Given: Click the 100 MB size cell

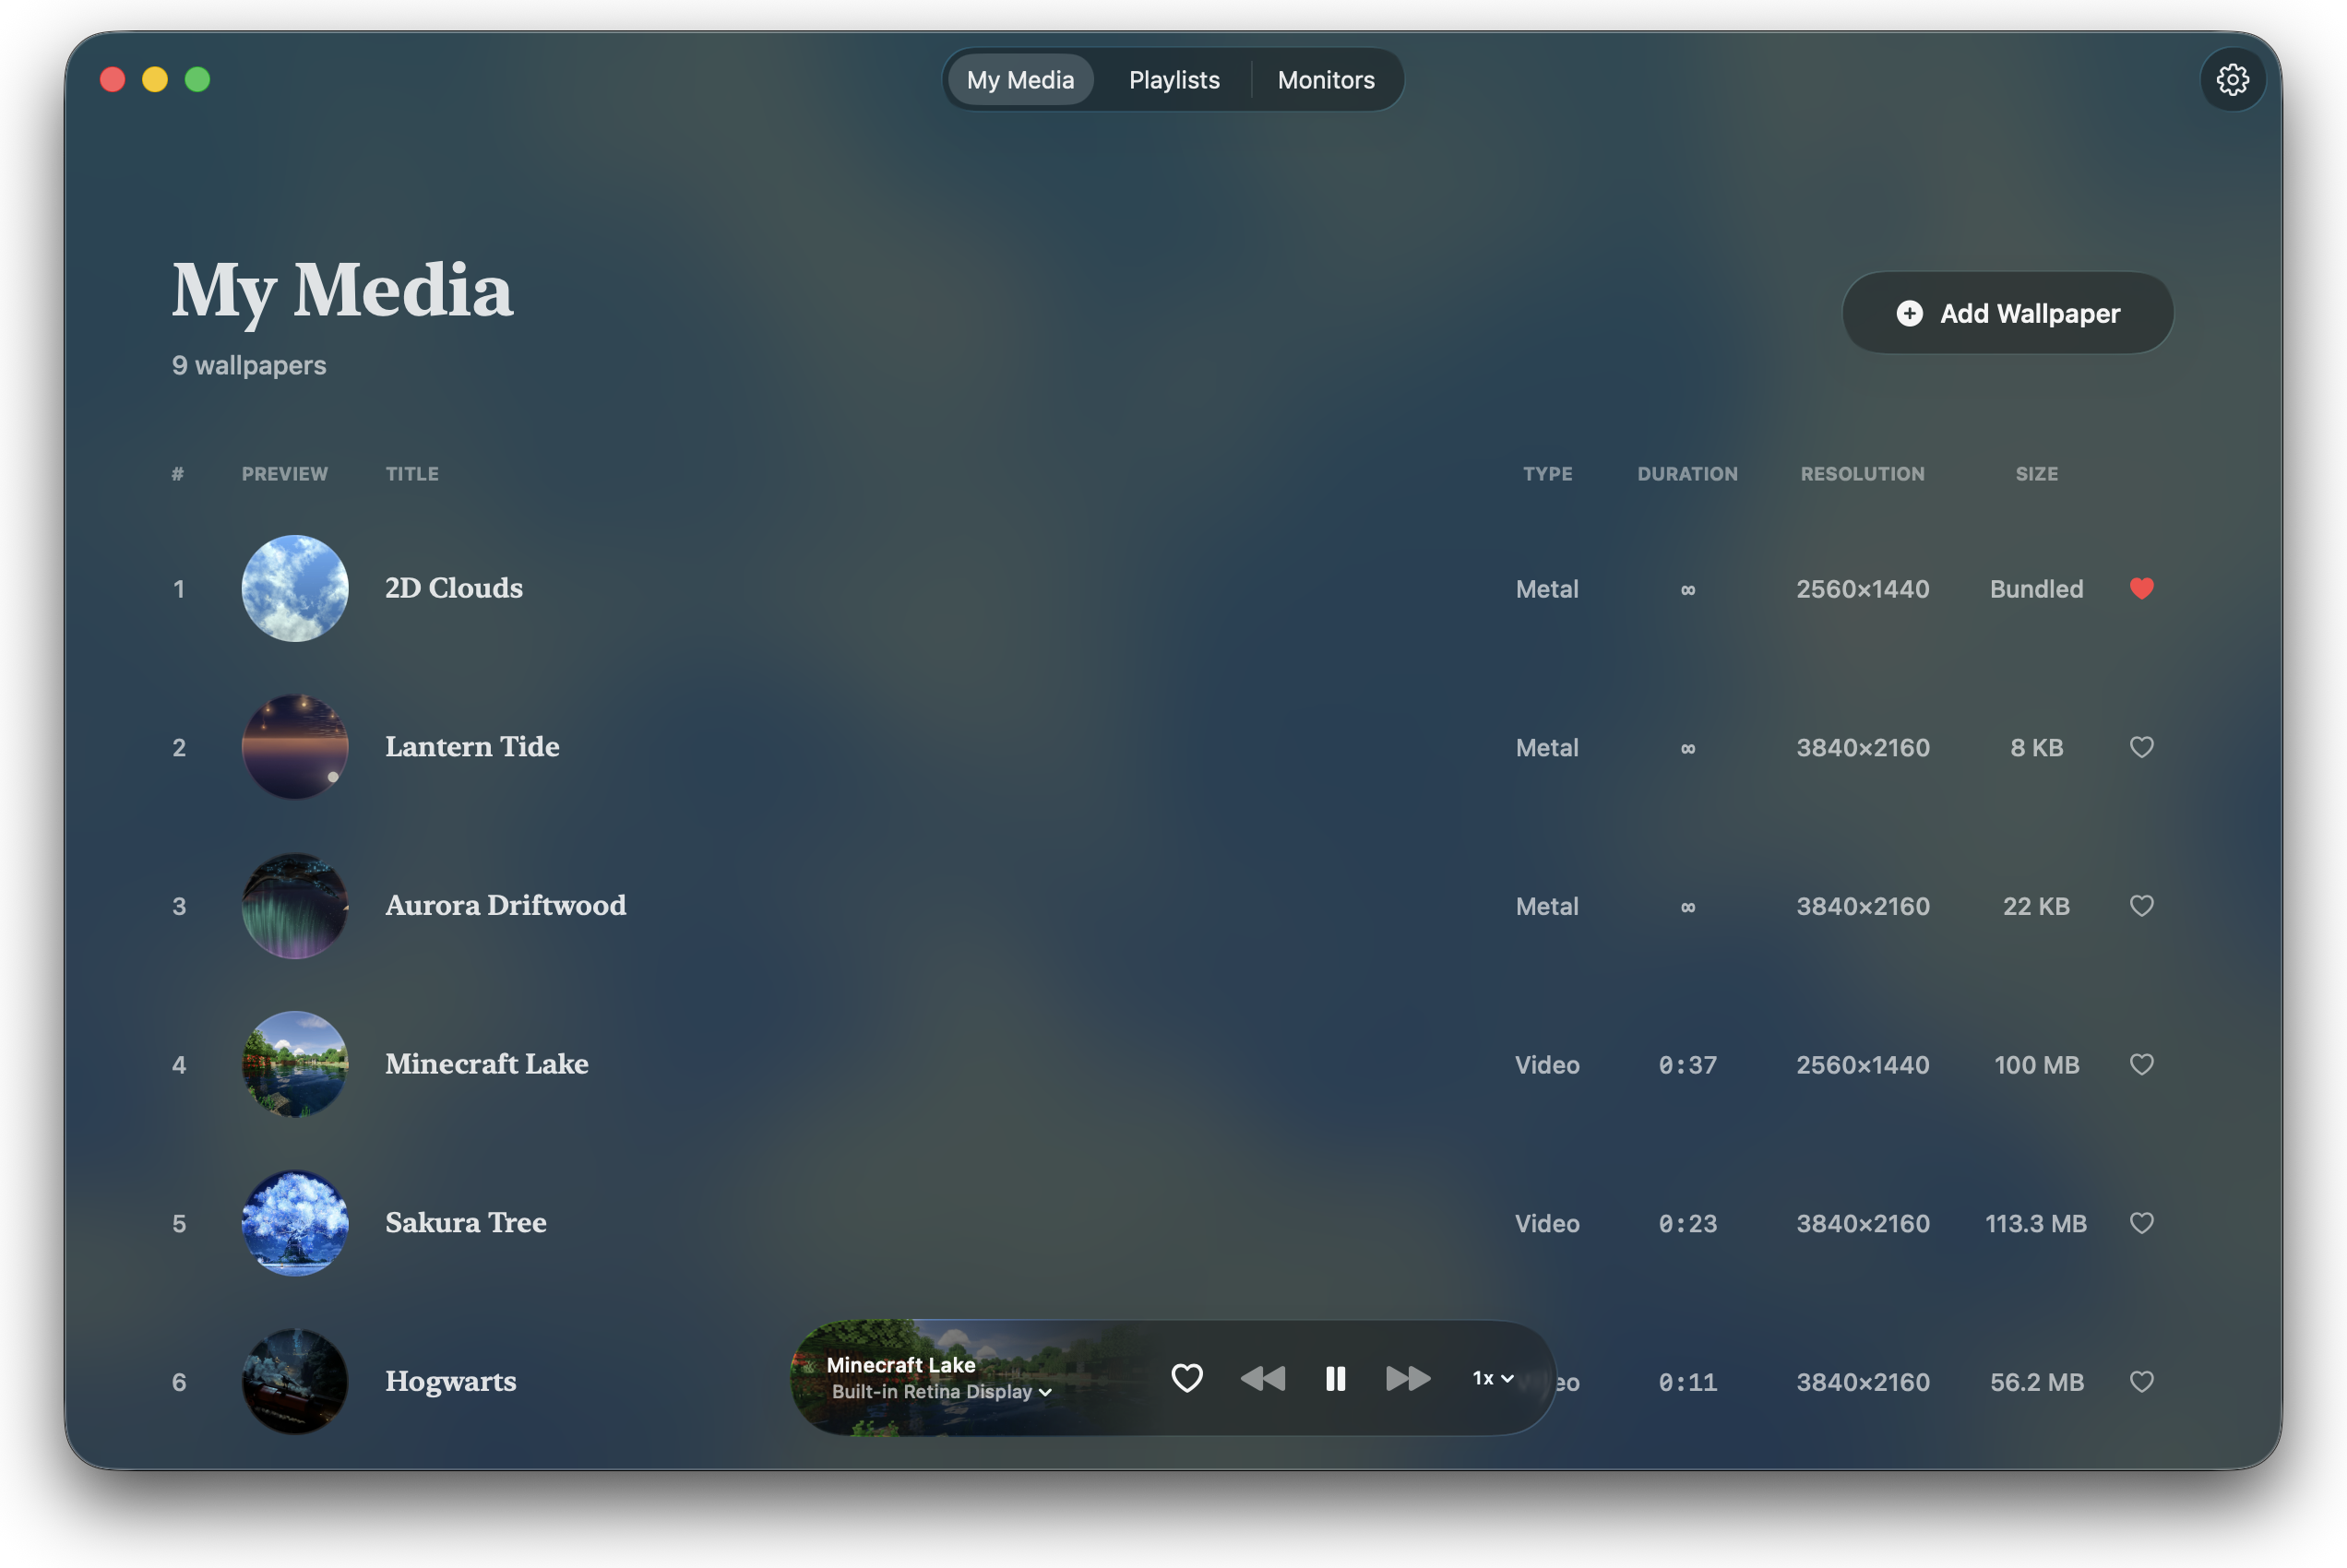Looking at the screenshot, I should [x=2036, y=1065].
